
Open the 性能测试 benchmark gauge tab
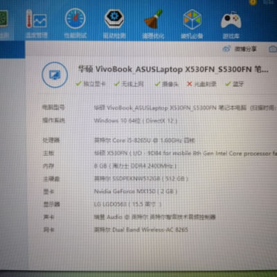(x=75, y=24)
